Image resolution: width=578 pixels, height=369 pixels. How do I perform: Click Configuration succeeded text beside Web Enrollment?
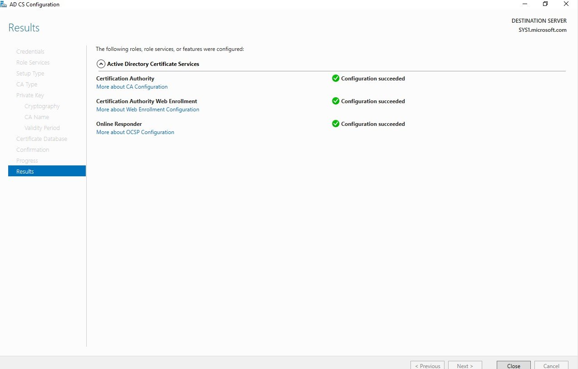click(373, 101)
